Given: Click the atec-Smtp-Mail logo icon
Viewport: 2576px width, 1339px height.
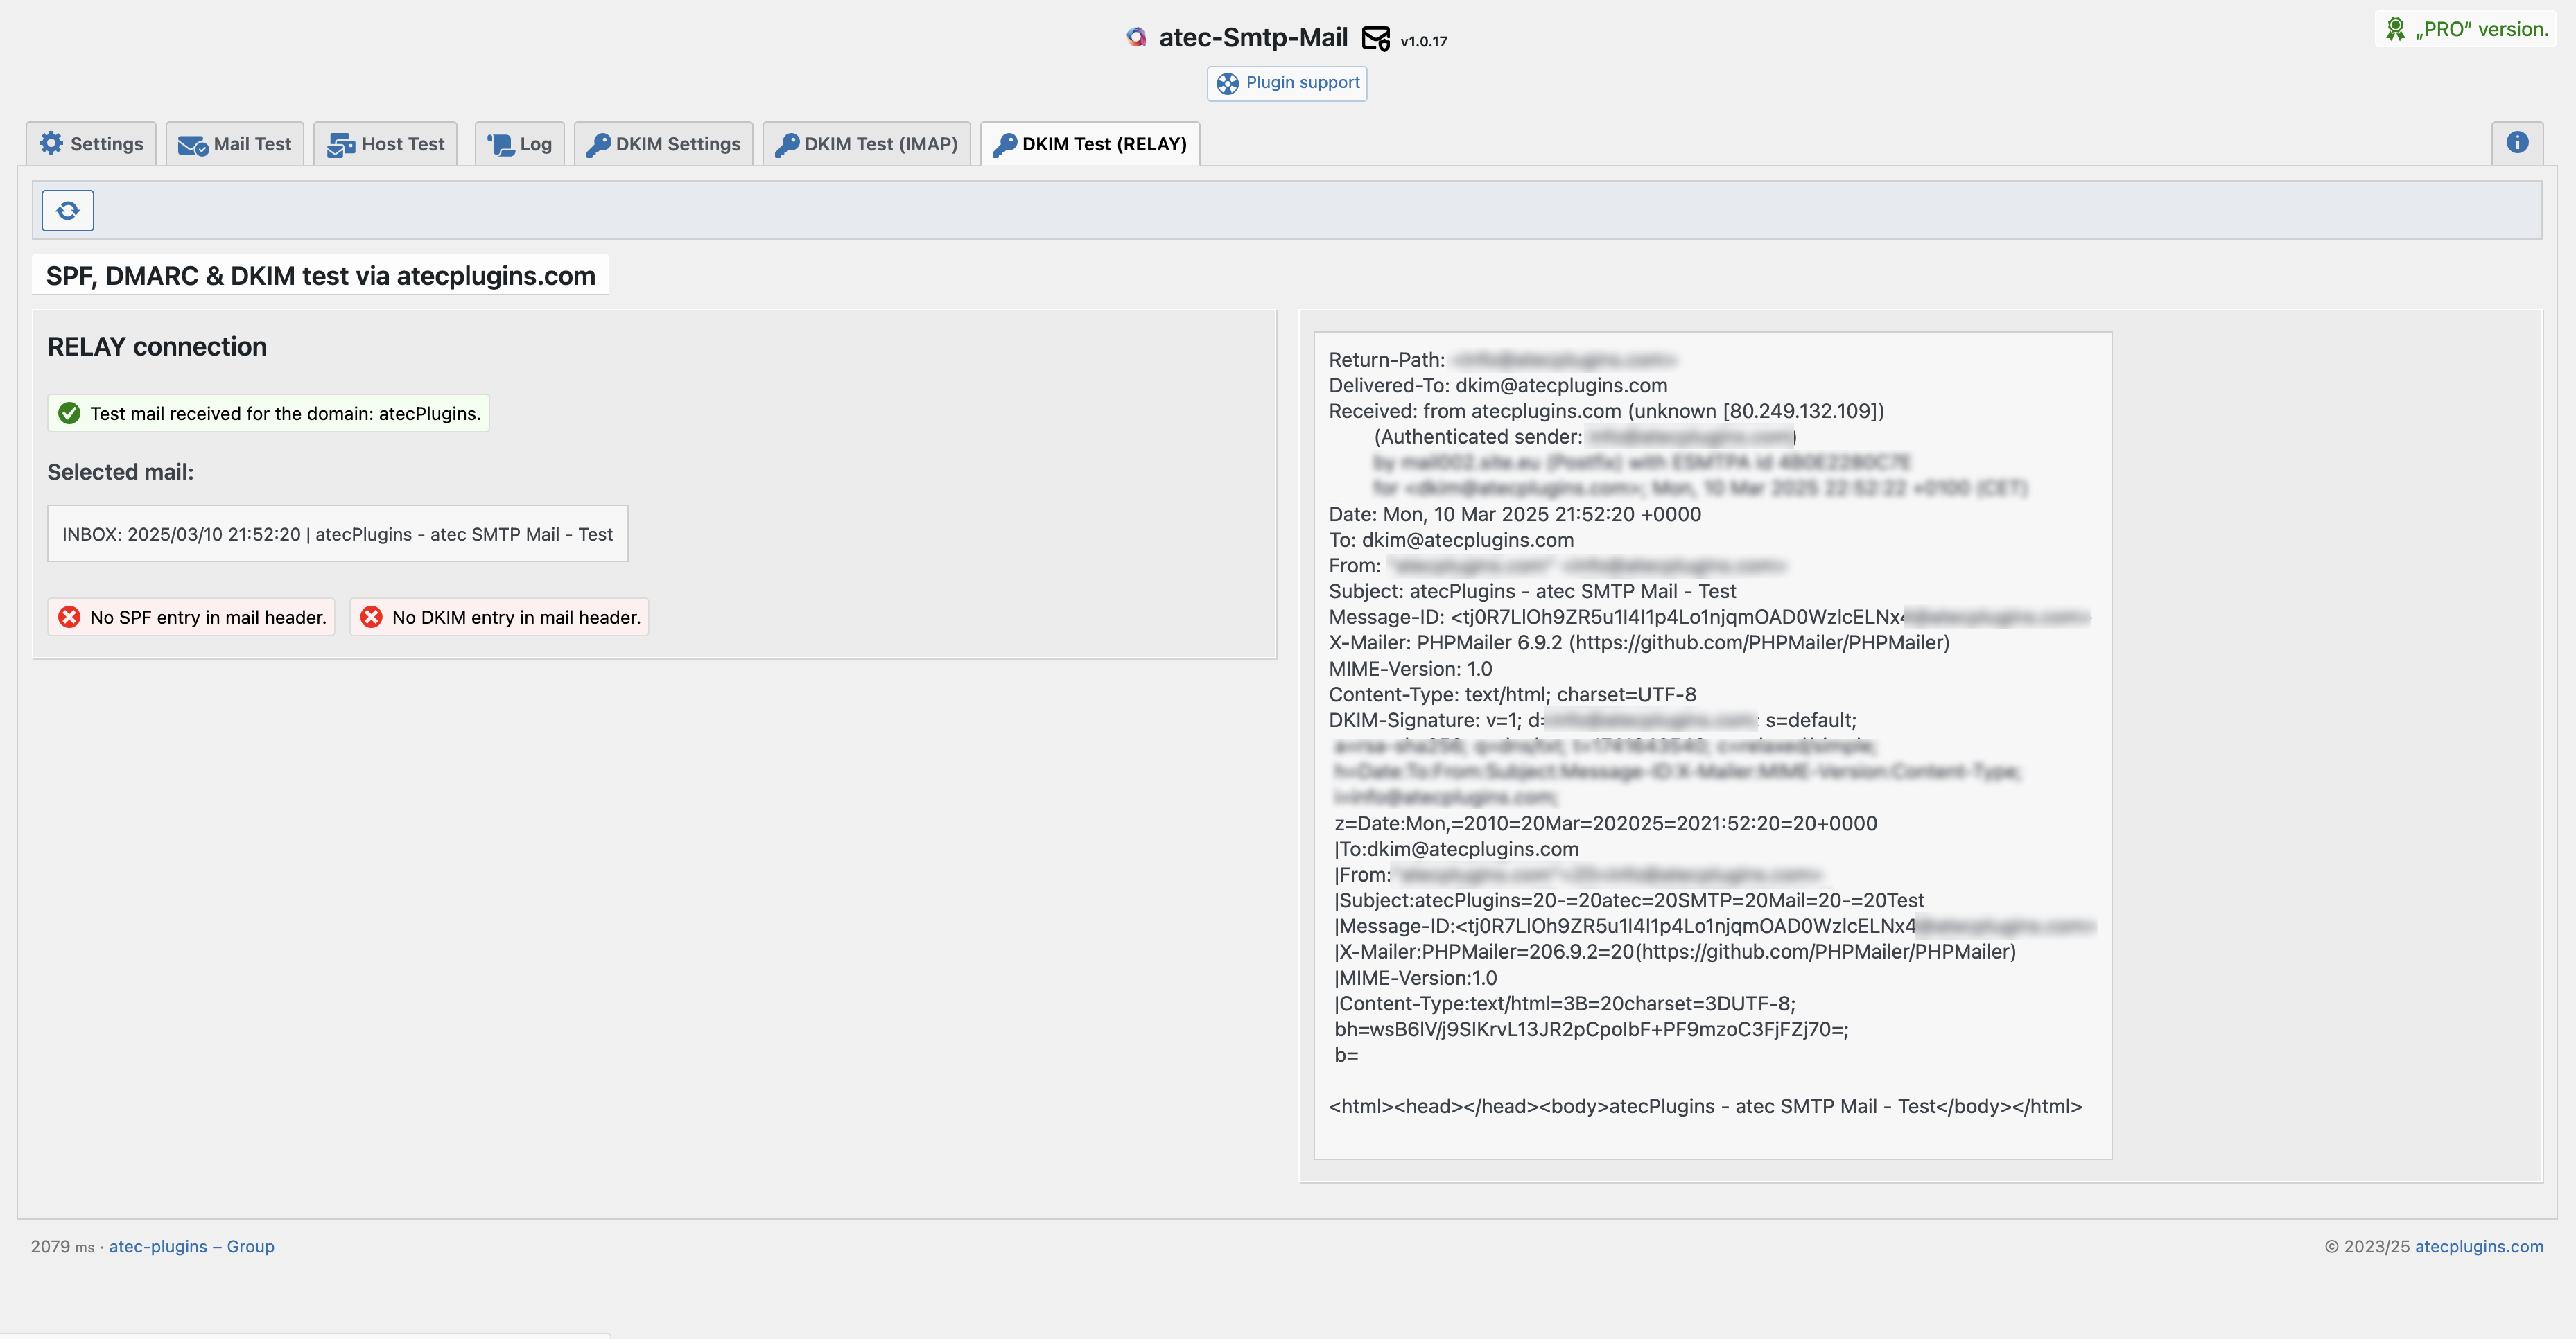Looking at the screenshot, I should tap(1136, 37).
